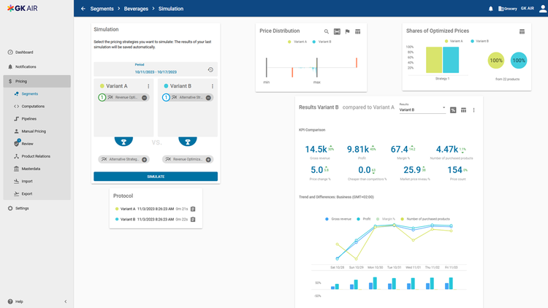Show Results panel table view
Screen dimensions: 548x308
[x=463, y=110]
